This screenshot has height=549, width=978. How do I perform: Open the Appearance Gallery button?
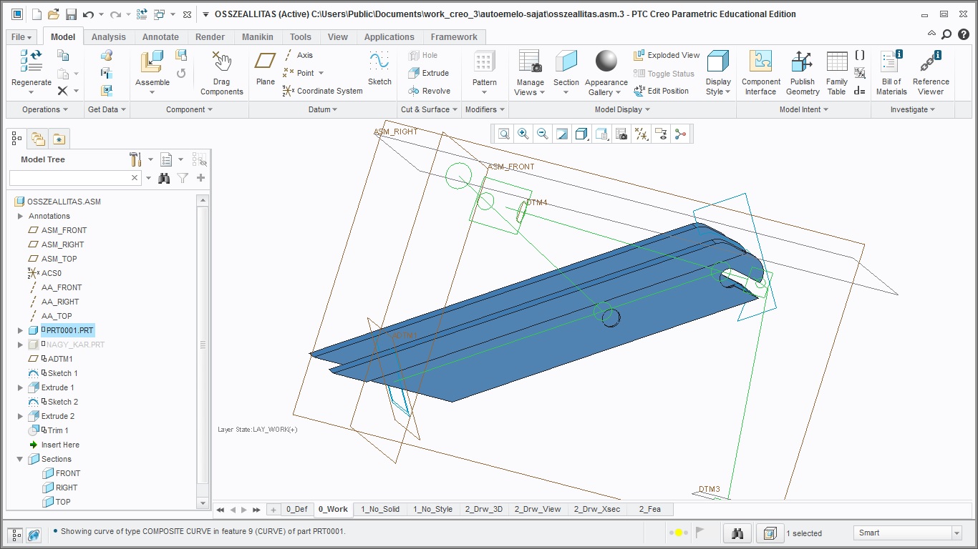(606, 73)
